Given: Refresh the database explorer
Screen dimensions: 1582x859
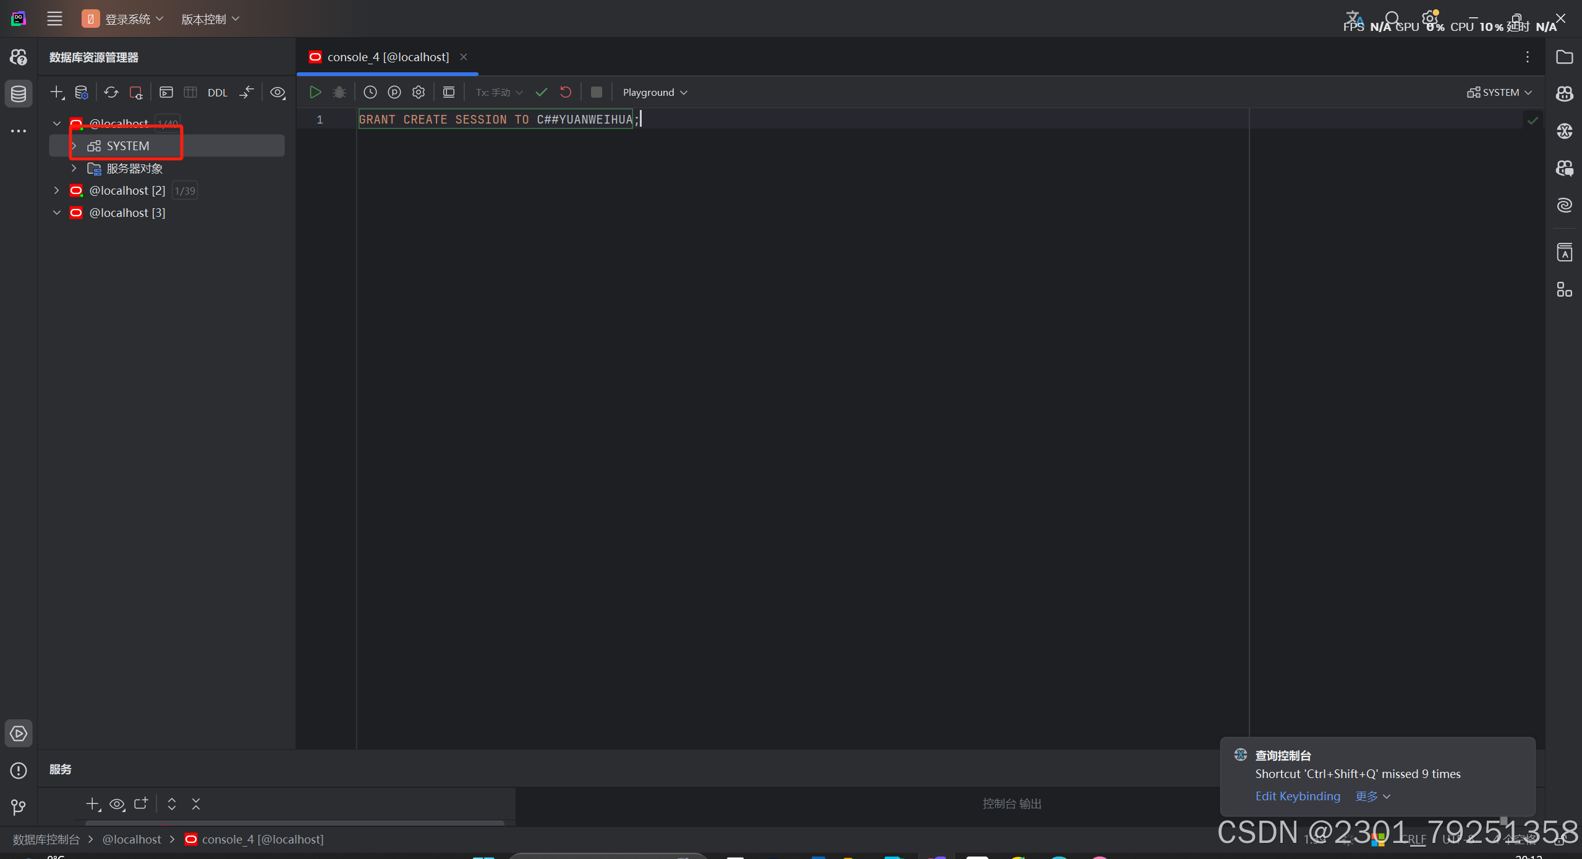Looking at the screenshot, I should (111, 92).
